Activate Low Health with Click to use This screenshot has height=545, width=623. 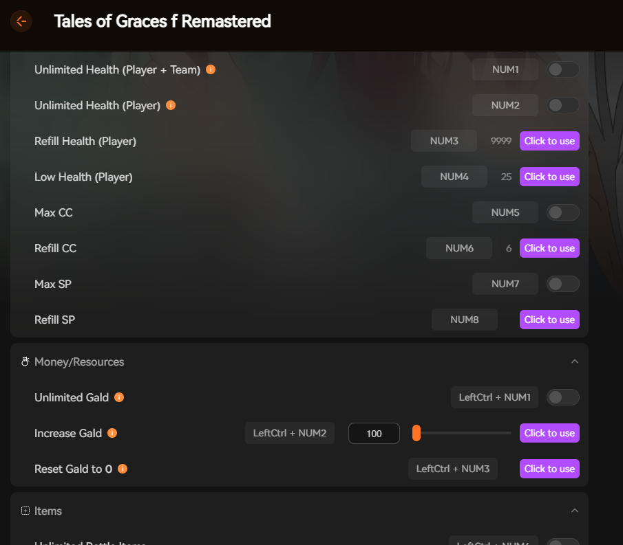(549, 177)
